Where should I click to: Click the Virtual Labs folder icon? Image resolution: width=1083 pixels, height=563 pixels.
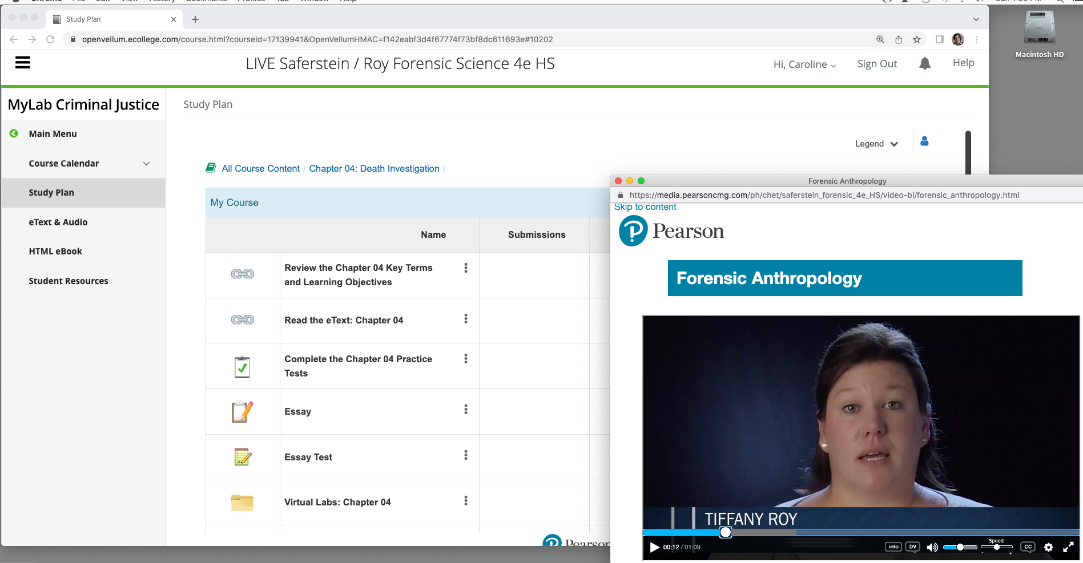(242, 503)
